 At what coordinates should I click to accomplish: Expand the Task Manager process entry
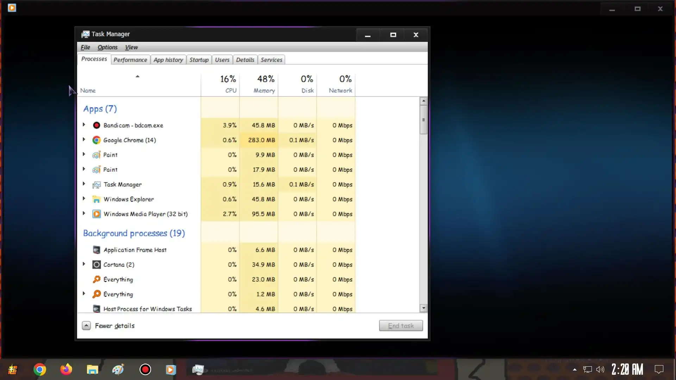84,184
